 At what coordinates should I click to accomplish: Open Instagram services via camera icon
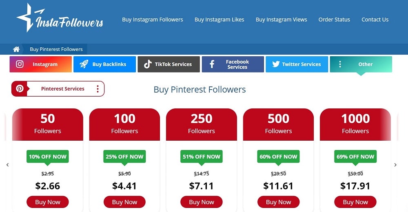tap(20, 64)
